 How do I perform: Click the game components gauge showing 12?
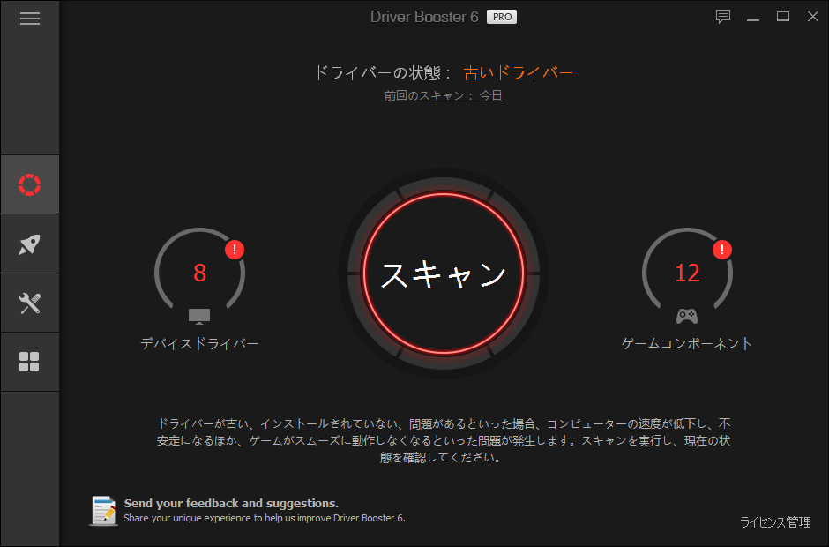click(x=687, y=270)
